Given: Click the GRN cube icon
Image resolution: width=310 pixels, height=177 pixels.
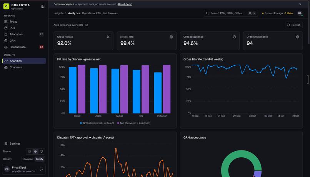Looking at the screenshot, I should coord(6,40).
